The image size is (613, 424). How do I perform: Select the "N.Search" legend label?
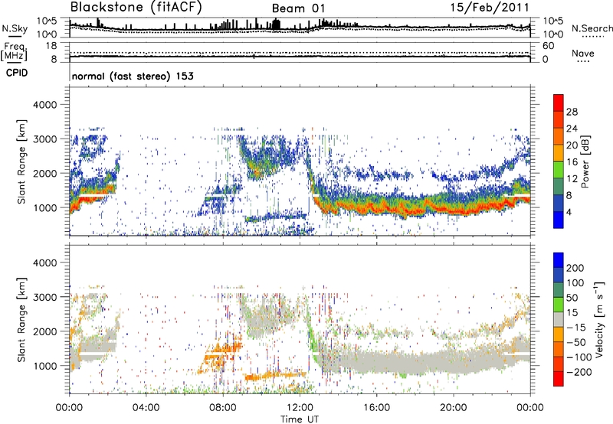(x=592, y=28)
